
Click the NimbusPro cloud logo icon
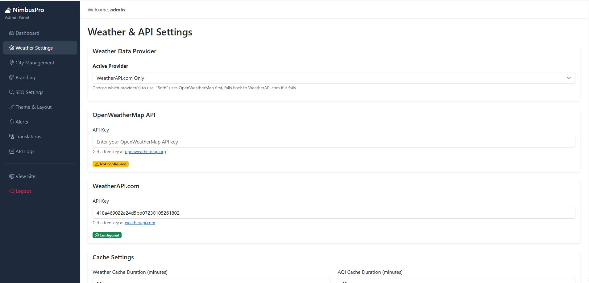pyautogui.click(x=8, y=10)
